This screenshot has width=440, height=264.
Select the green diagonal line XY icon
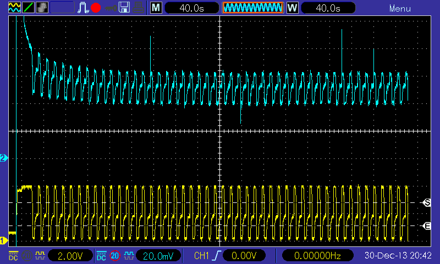click(x=28, y=8)
